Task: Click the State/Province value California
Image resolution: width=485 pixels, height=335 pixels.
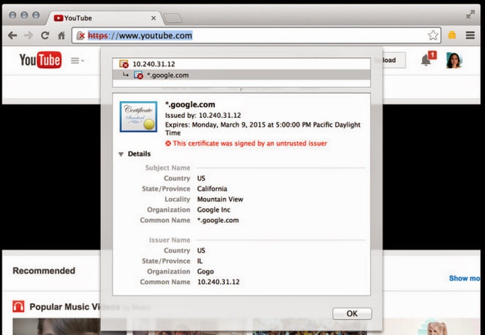Action: pyautogui.click(x=212, y=189)
